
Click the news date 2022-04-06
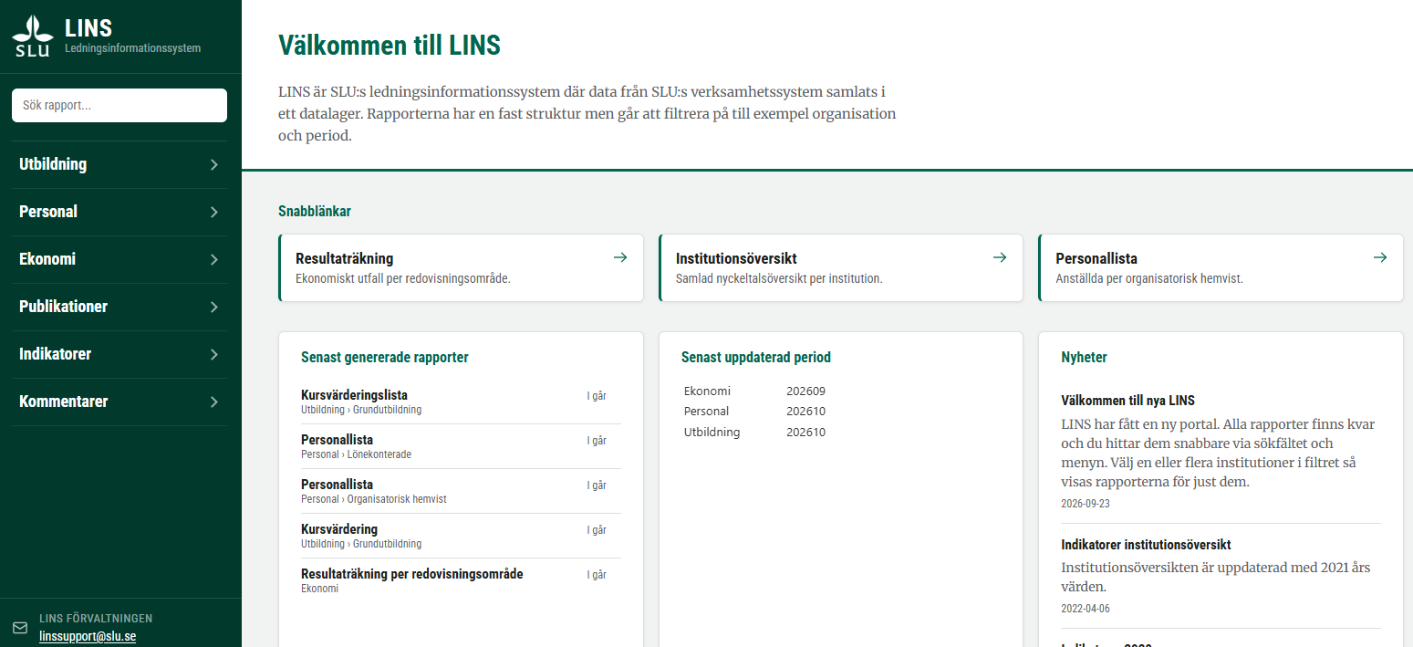pos(1086,609)
